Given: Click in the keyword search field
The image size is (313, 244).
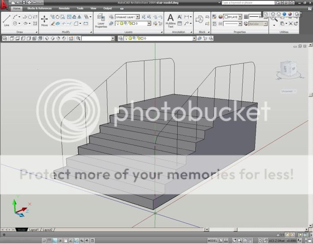Looking at the screenshot, I should 248,3.
